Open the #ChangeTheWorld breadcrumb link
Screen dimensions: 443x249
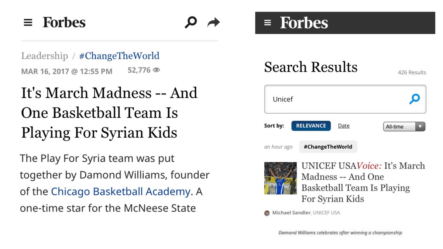(x=119, y=56)
